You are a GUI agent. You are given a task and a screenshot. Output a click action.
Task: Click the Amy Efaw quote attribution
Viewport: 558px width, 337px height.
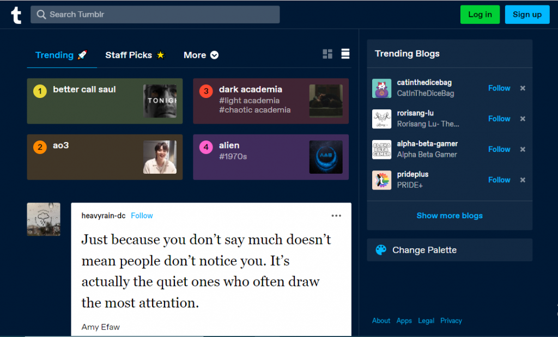click(101, 327)
